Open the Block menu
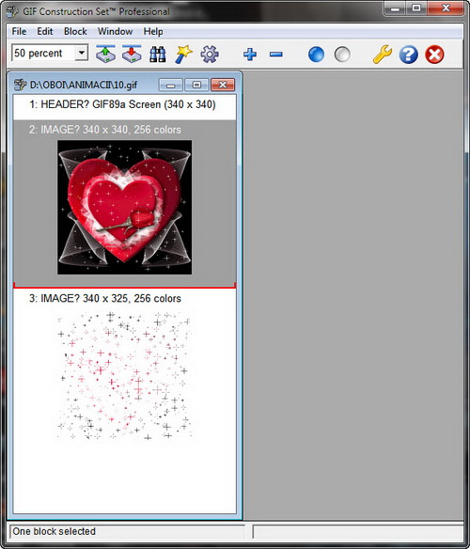Image resolution: width=470 pixels, height=549 pixels. 75,32
